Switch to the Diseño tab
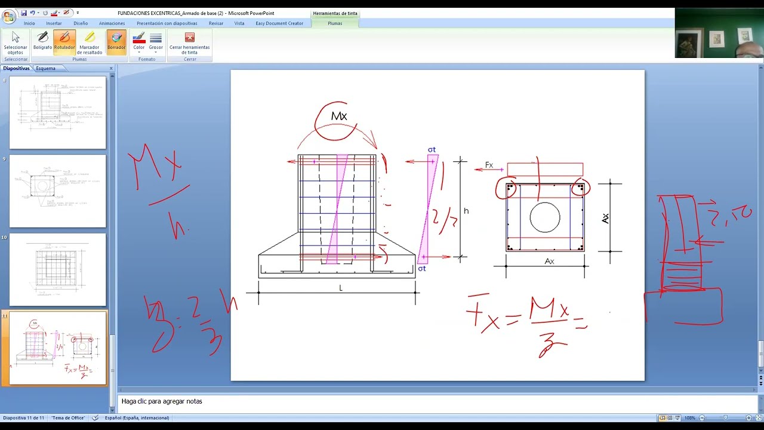764x430 pixels. 81,23
